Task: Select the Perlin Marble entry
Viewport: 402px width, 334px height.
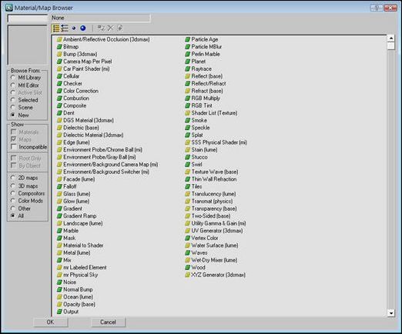Action: click(x=206, y=54)
